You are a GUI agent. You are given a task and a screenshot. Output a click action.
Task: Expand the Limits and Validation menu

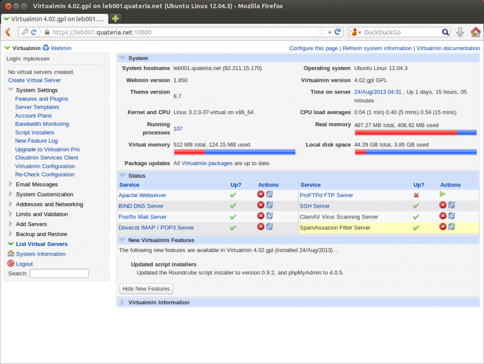[x=10, y=214]
